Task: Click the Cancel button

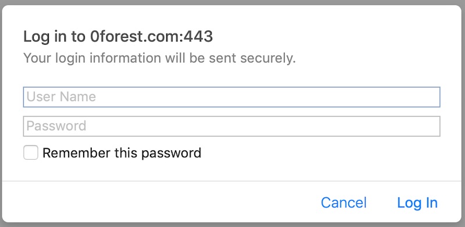Action: tap(344, 203)
